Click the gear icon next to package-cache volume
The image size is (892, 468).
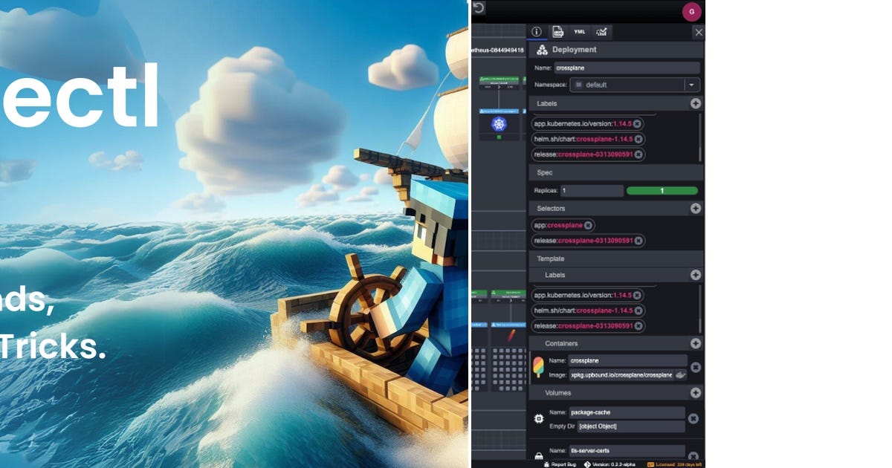538,418
